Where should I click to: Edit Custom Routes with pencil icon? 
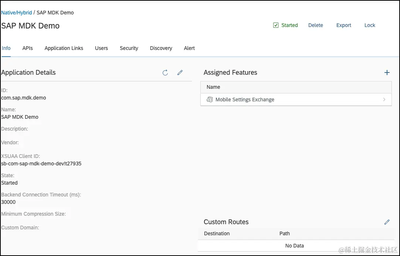point(387,222)
